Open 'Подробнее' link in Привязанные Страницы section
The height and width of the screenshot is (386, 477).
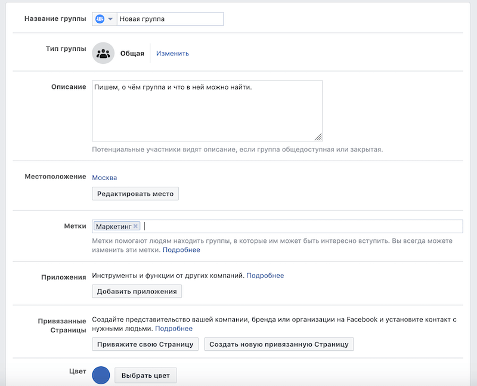[174, 328]
